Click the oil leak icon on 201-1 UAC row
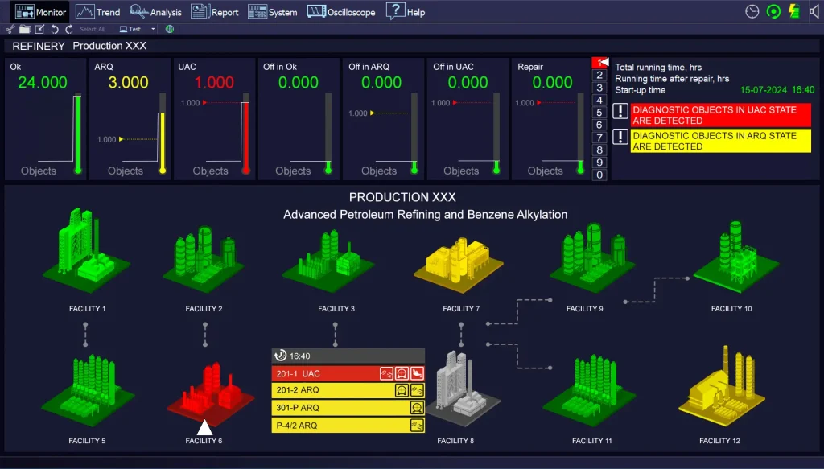The image size is (824, 469). (417, 373)
